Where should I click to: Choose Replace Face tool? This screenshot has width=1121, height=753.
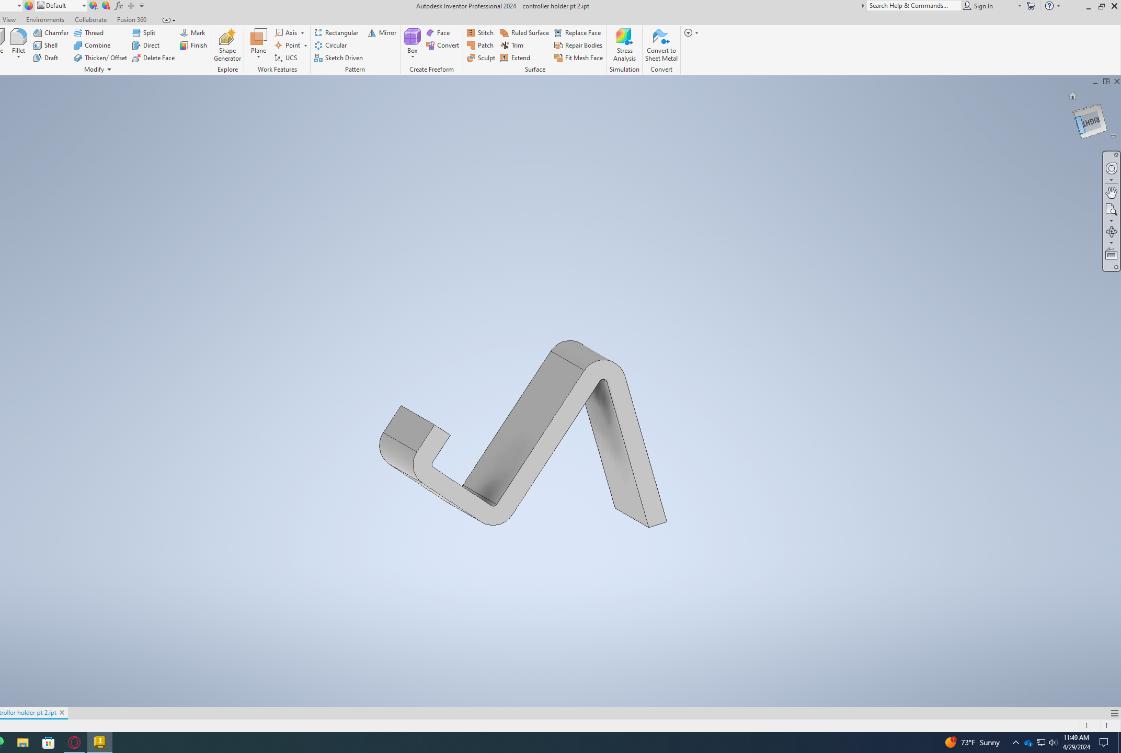pos(578,32)
